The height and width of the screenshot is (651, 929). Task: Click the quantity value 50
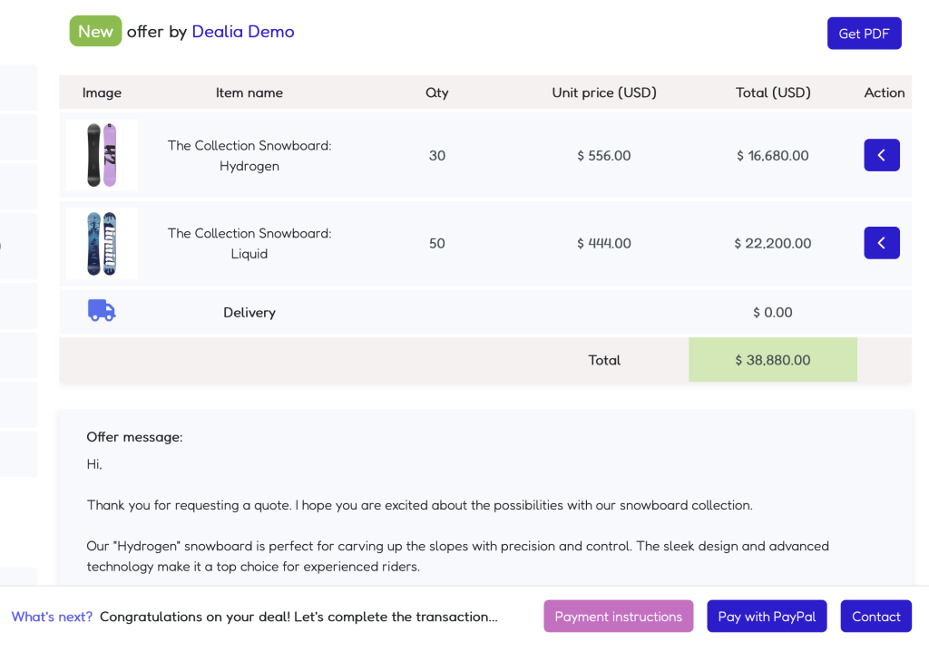pyautogui.click(x=437, y=244)
